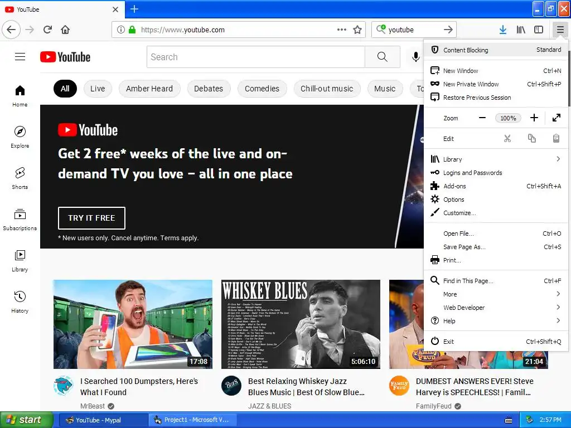571x428 pixels.
Task: Choose Save Page As... menu item
Action: [496, 247]
